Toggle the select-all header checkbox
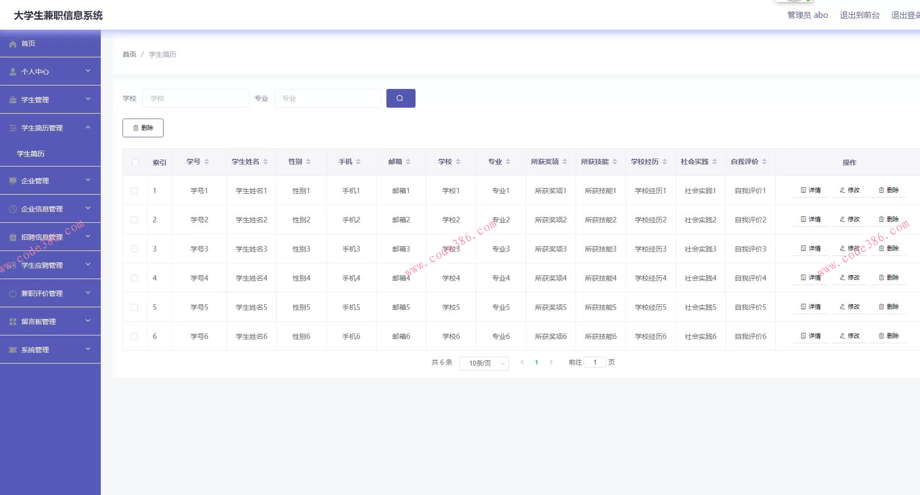This screenshot has height=495, width=920. (x=135, y=163)
